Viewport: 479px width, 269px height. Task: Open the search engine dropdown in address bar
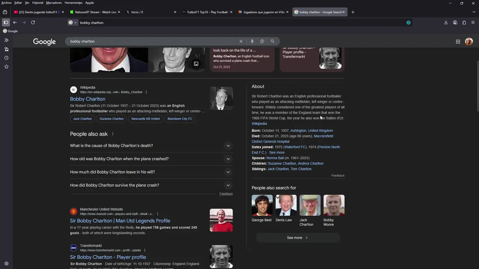(73, 22)
